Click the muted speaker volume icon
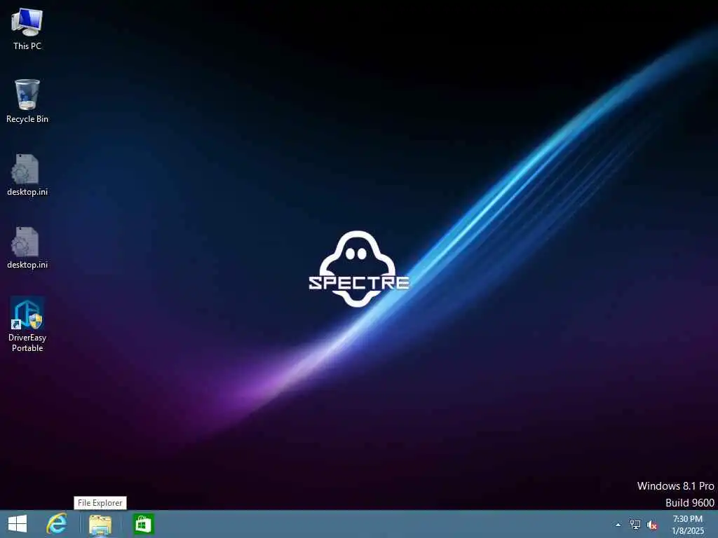718x538 pixels. pos(652,525)
